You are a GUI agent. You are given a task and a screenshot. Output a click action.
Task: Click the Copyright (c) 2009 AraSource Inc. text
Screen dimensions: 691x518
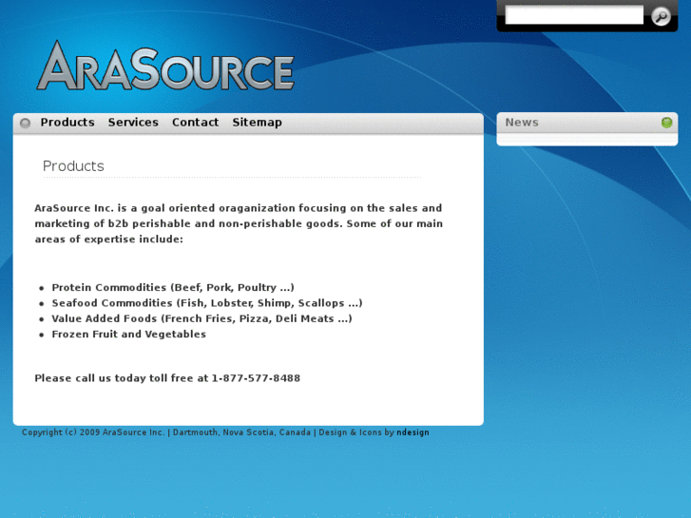93,432
